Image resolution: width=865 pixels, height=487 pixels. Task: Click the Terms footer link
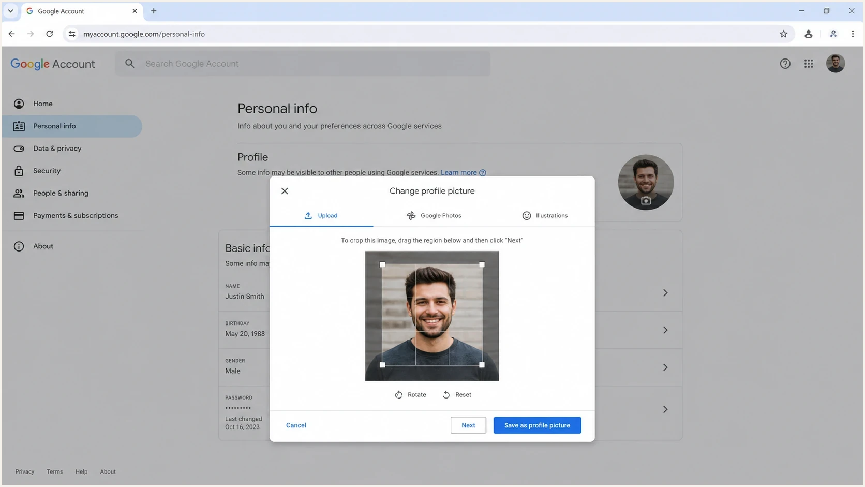point(54,472)
